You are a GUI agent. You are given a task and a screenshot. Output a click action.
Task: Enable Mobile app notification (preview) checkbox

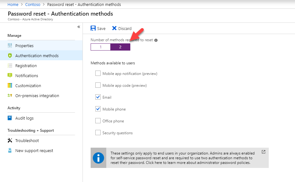click(98, 73)
